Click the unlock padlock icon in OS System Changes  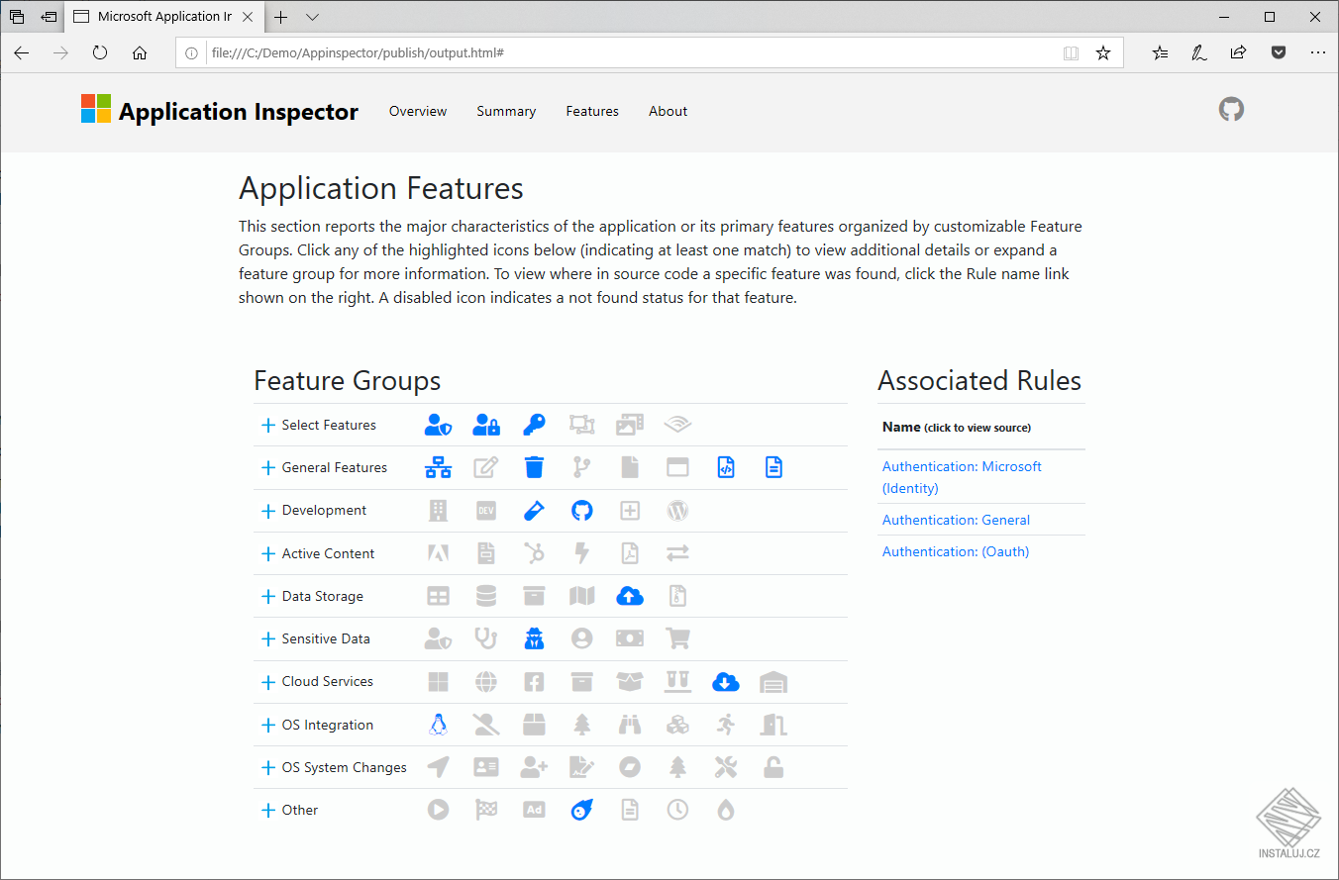pyautogui.click(x=773, y=767)
